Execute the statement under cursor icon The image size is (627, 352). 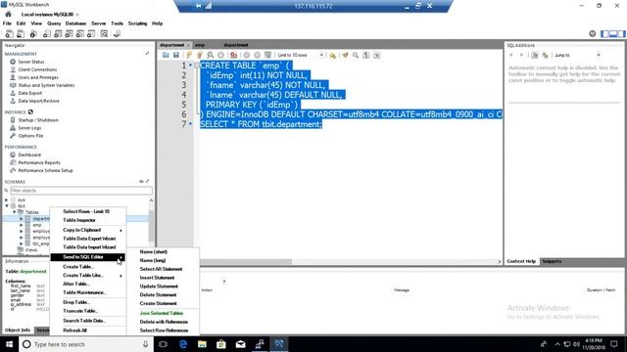(200, 55)
